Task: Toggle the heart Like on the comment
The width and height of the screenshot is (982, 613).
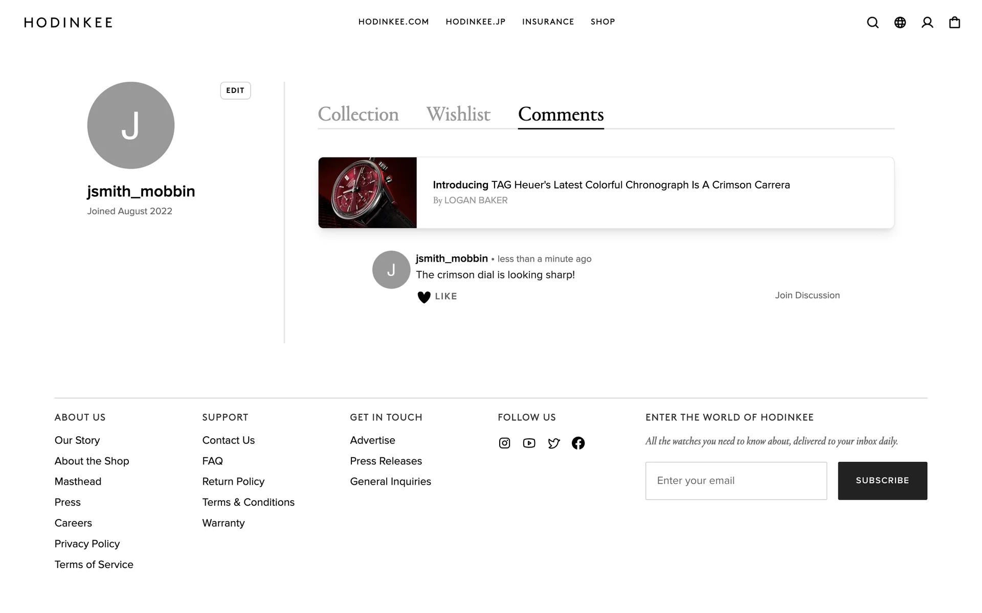Action: coord(424,297)
